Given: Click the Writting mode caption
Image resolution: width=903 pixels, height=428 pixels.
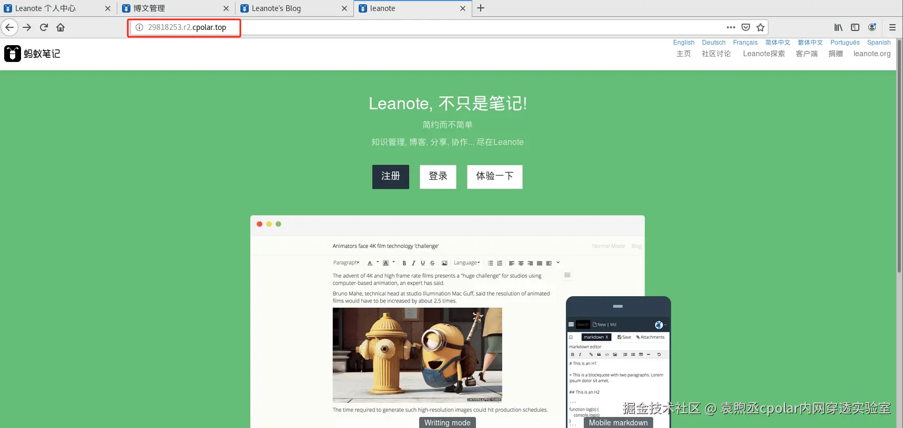Looking at the screenshot, I should tap(448, 423).
